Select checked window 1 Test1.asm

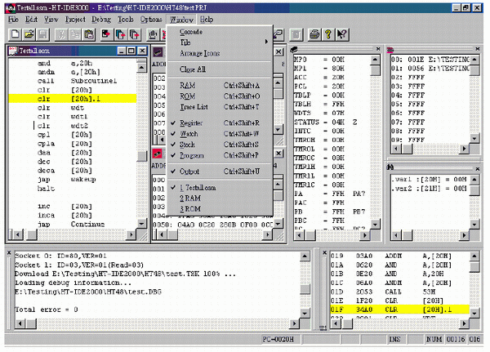pos(220,188)
